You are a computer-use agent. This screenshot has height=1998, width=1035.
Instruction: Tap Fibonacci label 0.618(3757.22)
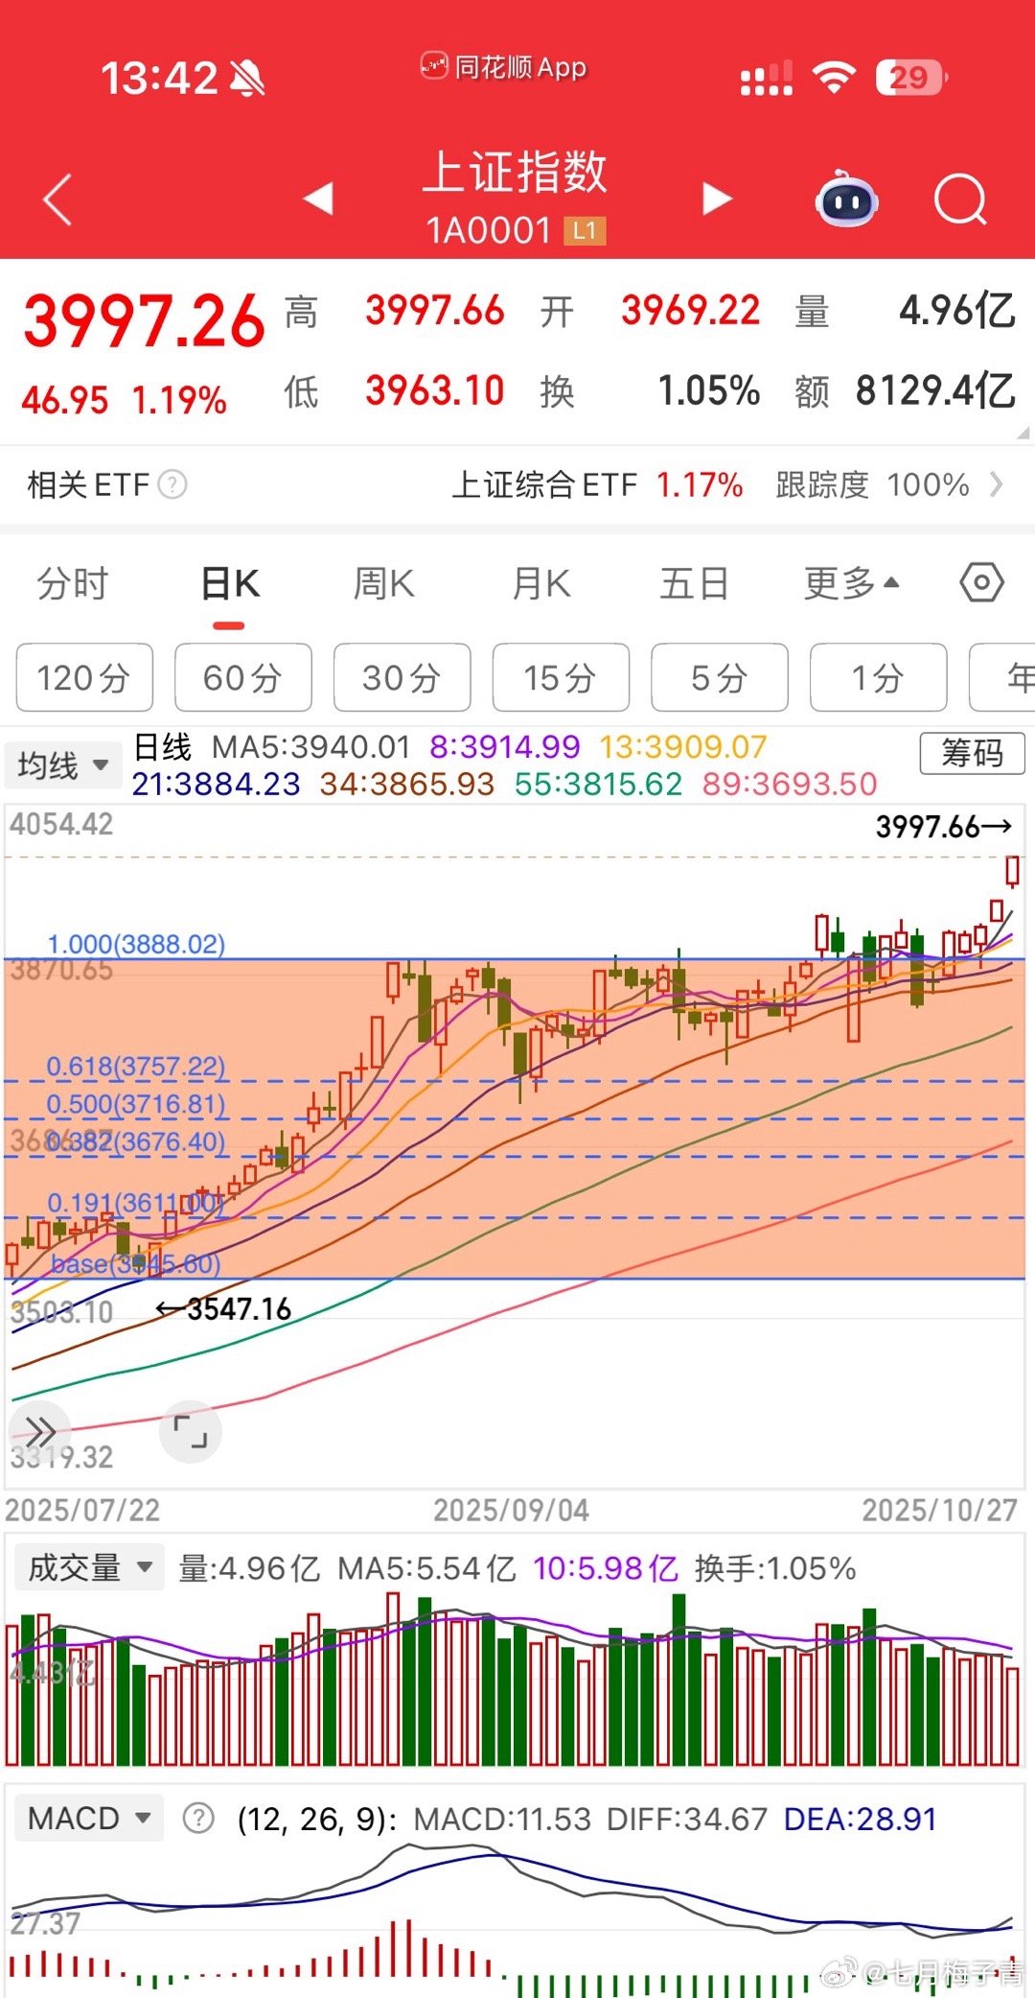(x=136, y=1067)
